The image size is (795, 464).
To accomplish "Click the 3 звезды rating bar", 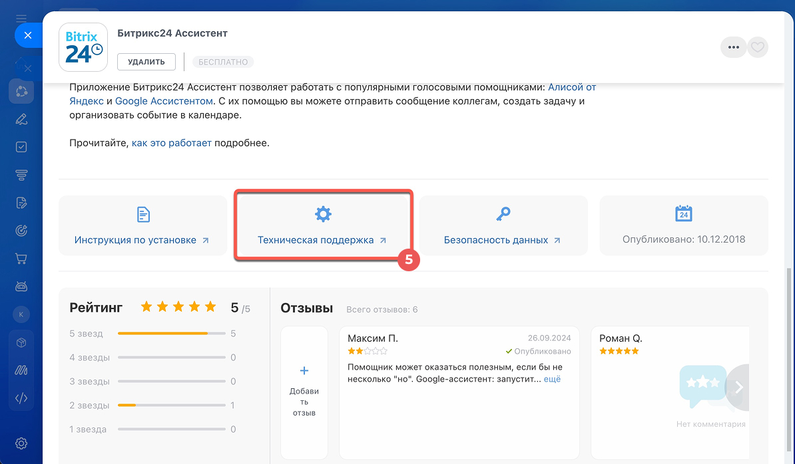I will coord(171,381).
